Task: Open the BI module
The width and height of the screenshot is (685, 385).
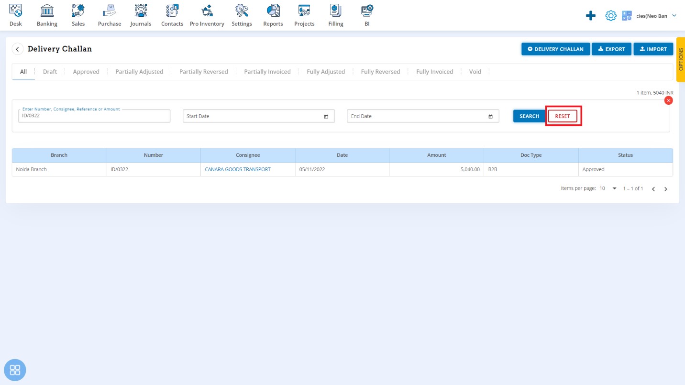Action: click(367, 15)
